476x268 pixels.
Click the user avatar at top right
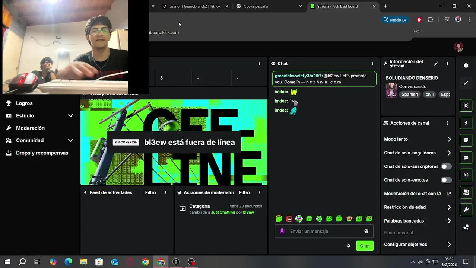coord(458,47)
